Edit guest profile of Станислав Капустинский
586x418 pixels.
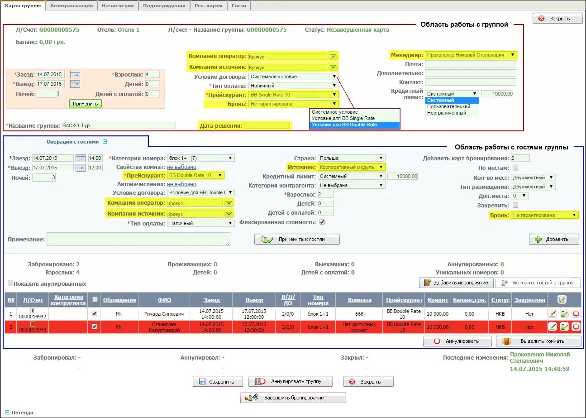[564, 327]
